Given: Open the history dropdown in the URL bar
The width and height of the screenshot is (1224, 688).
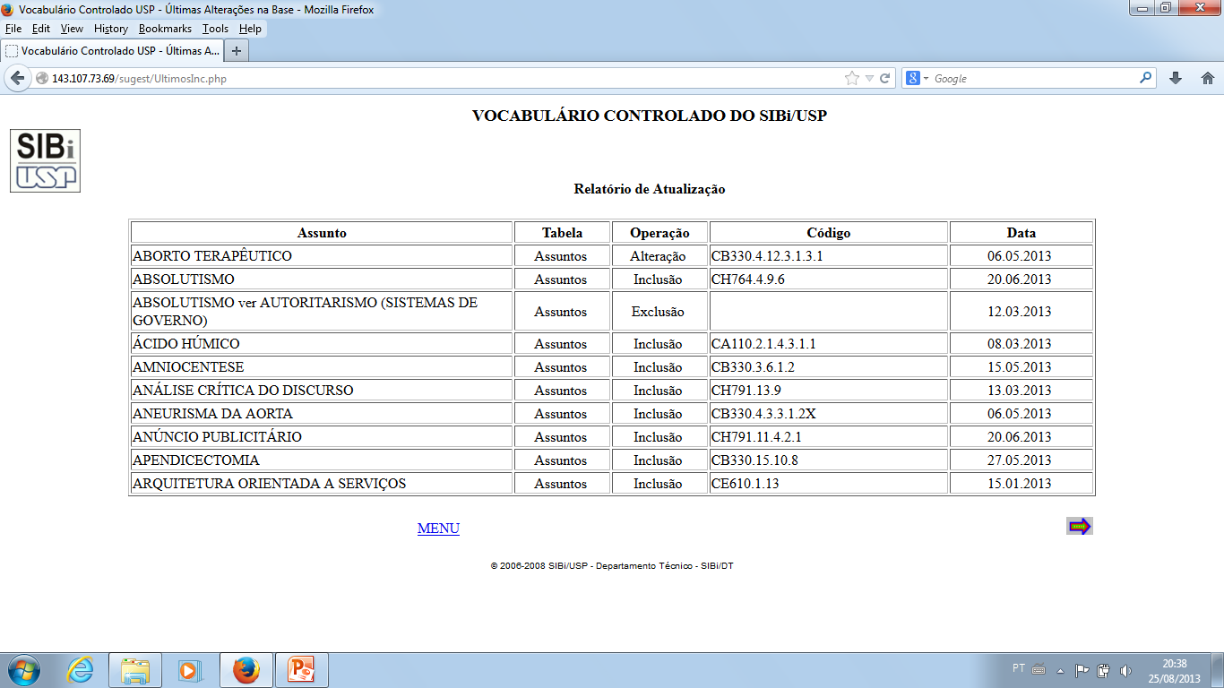Looking at the screenshot, I should (x=869, y=79).
